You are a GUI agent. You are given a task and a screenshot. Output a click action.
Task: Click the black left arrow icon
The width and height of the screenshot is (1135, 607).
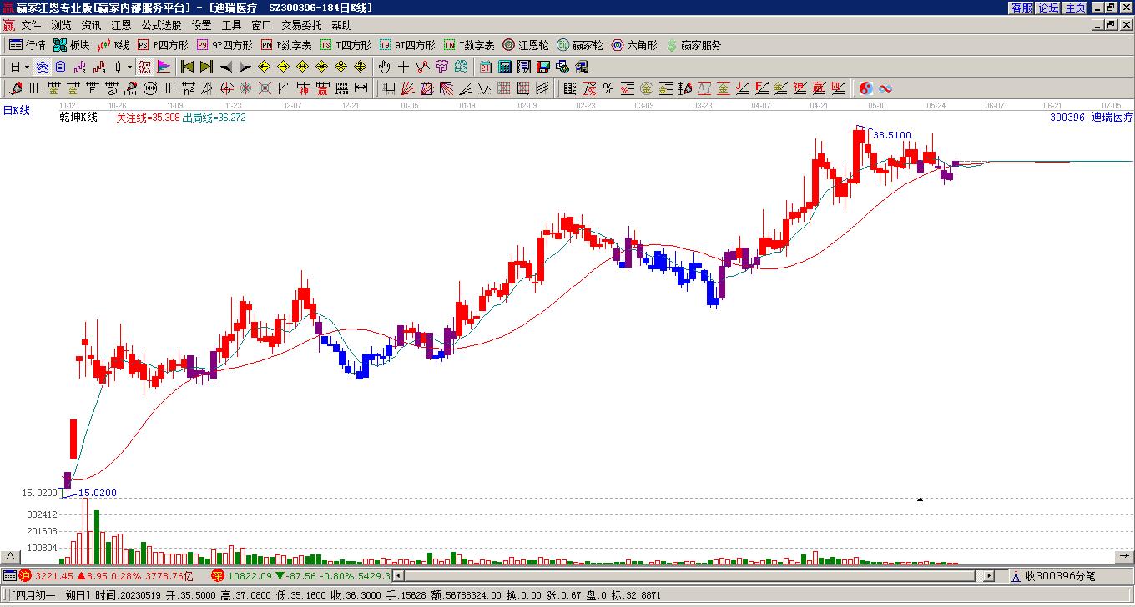[226, 67]
